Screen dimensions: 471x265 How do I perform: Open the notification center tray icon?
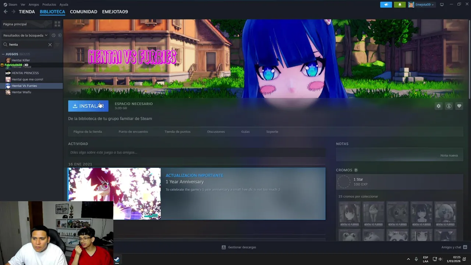tap(464, 259)
